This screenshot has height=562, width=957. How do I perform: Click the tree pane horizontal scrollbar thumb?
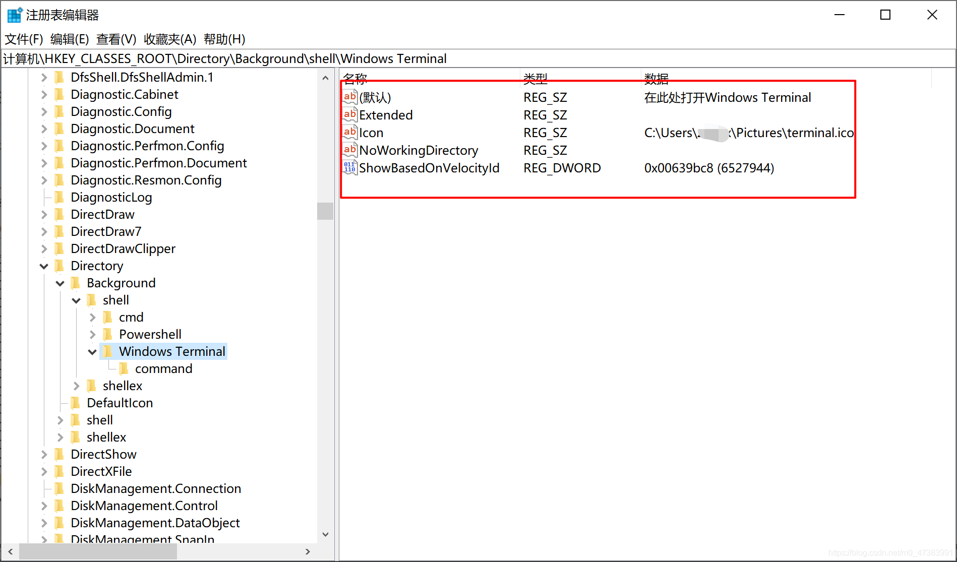98,551
